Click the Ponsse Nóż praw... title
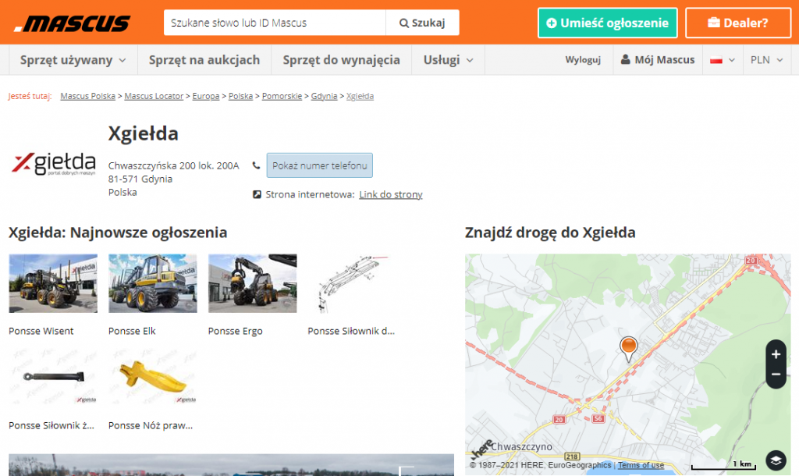The height and width of the screenshot is (476, 799). [151, 425]
